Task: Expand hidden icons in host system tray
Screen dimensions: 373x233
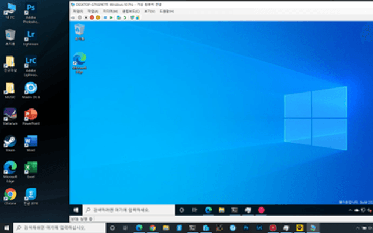Action: click(x=357, y=228)
